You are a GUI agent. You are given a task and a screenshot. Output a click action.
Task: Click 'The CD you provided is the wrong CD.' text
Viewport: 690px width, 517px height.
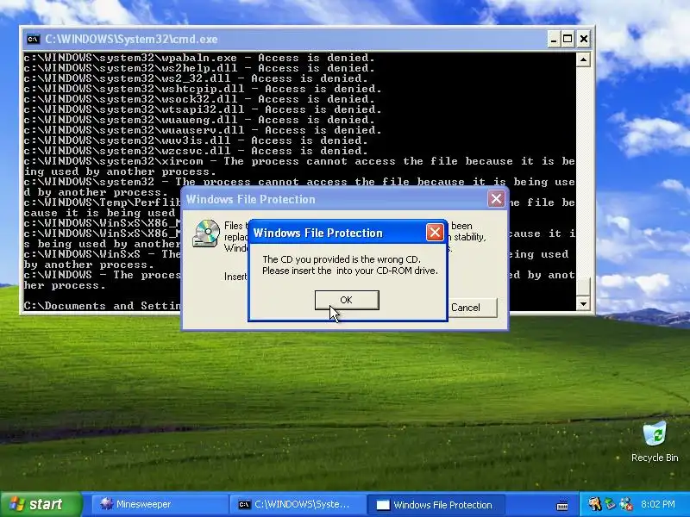pyautogui.click(x=342, y=259)
